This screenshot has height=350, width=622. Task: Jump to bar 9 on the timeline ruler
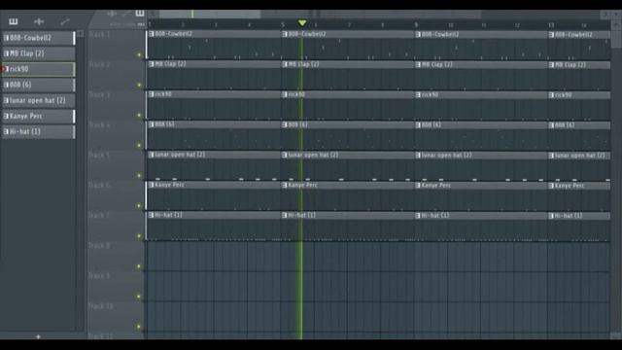click(x=416, y=25)
